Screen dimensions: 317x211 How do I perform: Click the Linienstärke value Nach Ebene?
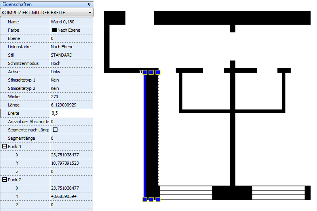62,47
